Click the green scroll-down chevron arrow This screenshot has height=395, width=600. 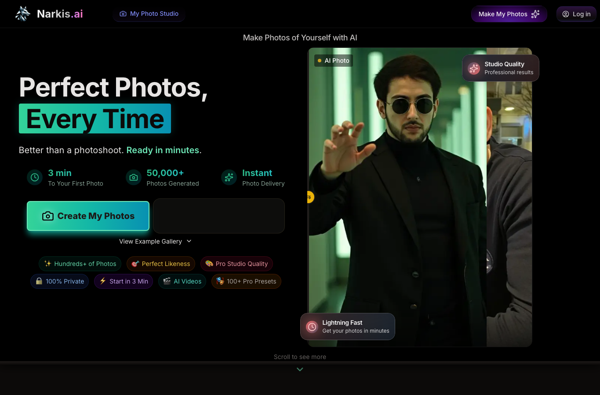(300, 370)
